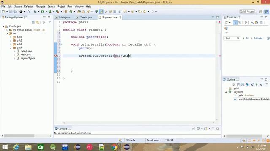Toggle Link with Editor in Package Explorer
This screenshot has height=151, width=270.
click(x=38, y=22)
